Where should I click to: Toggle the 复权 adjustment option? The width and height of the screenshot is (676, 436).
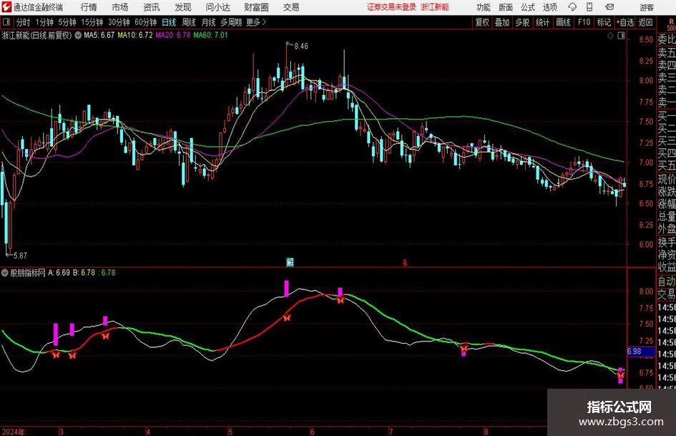(x=482, y=22)
